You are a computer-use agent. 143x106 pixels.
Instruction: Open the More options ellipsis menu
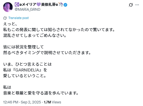(x=137, y=5)
